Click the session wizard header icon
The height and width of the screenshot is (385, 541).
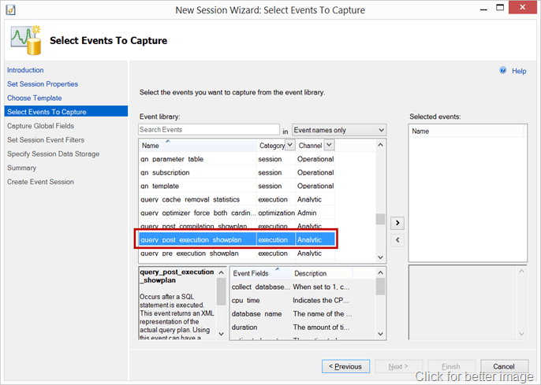(27, 39)
